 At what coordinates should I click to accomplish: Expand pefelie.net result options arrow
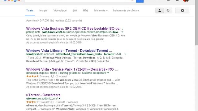pos(122,32)
